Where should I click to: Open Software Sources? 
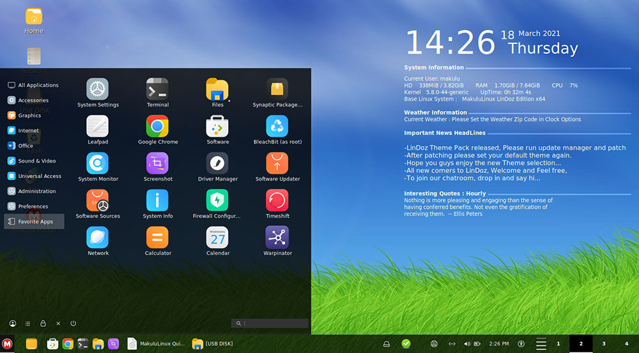[98, 204]
